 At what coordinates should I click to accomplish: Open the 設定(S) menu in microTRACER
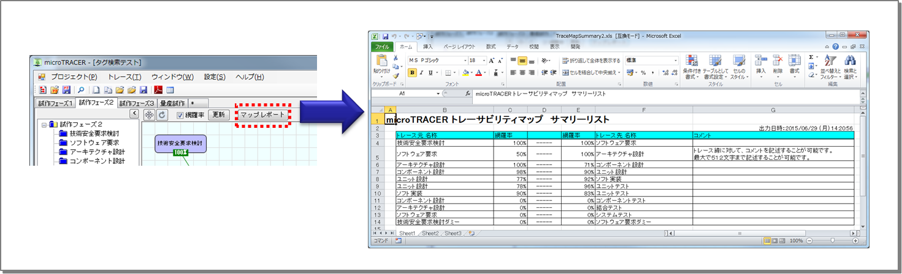215,77
